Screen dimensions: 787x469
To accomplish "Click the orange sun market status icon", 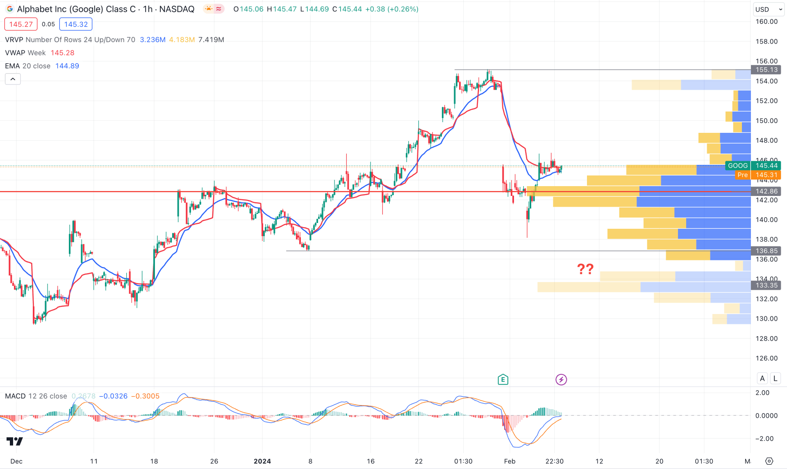I will point(209,9).
